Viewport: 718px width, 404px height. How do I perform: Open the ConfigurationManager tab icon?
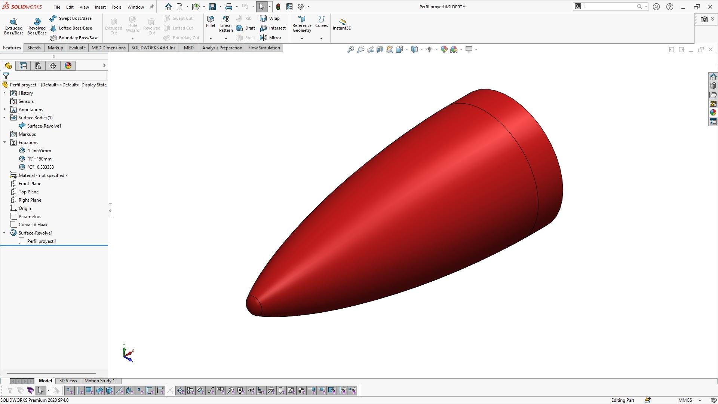click(x=38, y=66)
